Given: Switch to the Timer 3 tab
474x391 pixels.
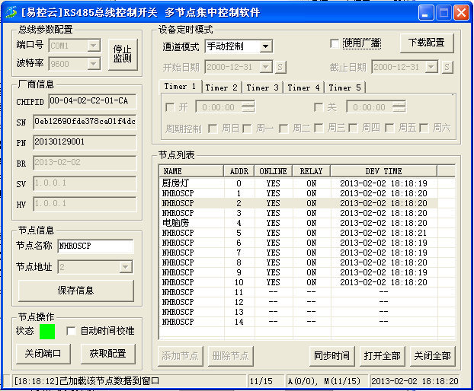Looking at the screenshot, I should [x=263, y=87].
